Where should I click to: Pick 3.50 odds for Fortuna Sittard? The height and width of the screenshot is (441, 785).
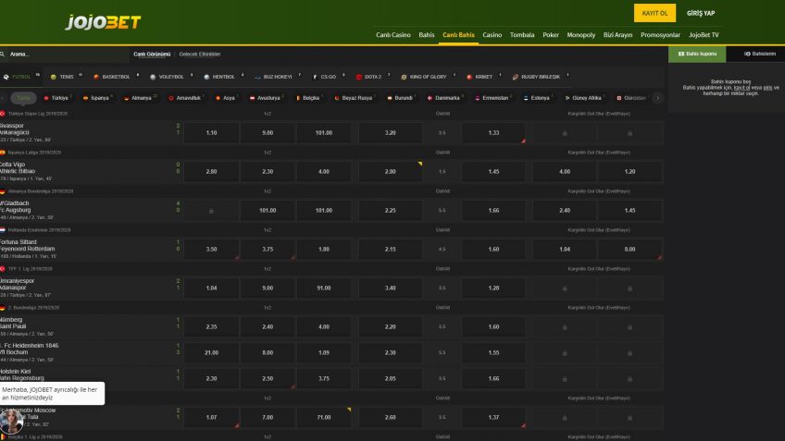coord(211,249)
